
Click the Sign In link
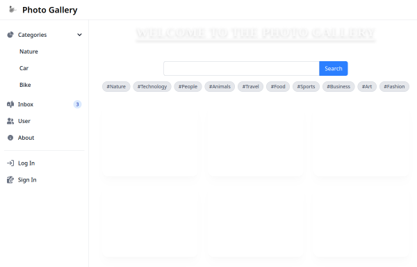[x=44, y=180]
